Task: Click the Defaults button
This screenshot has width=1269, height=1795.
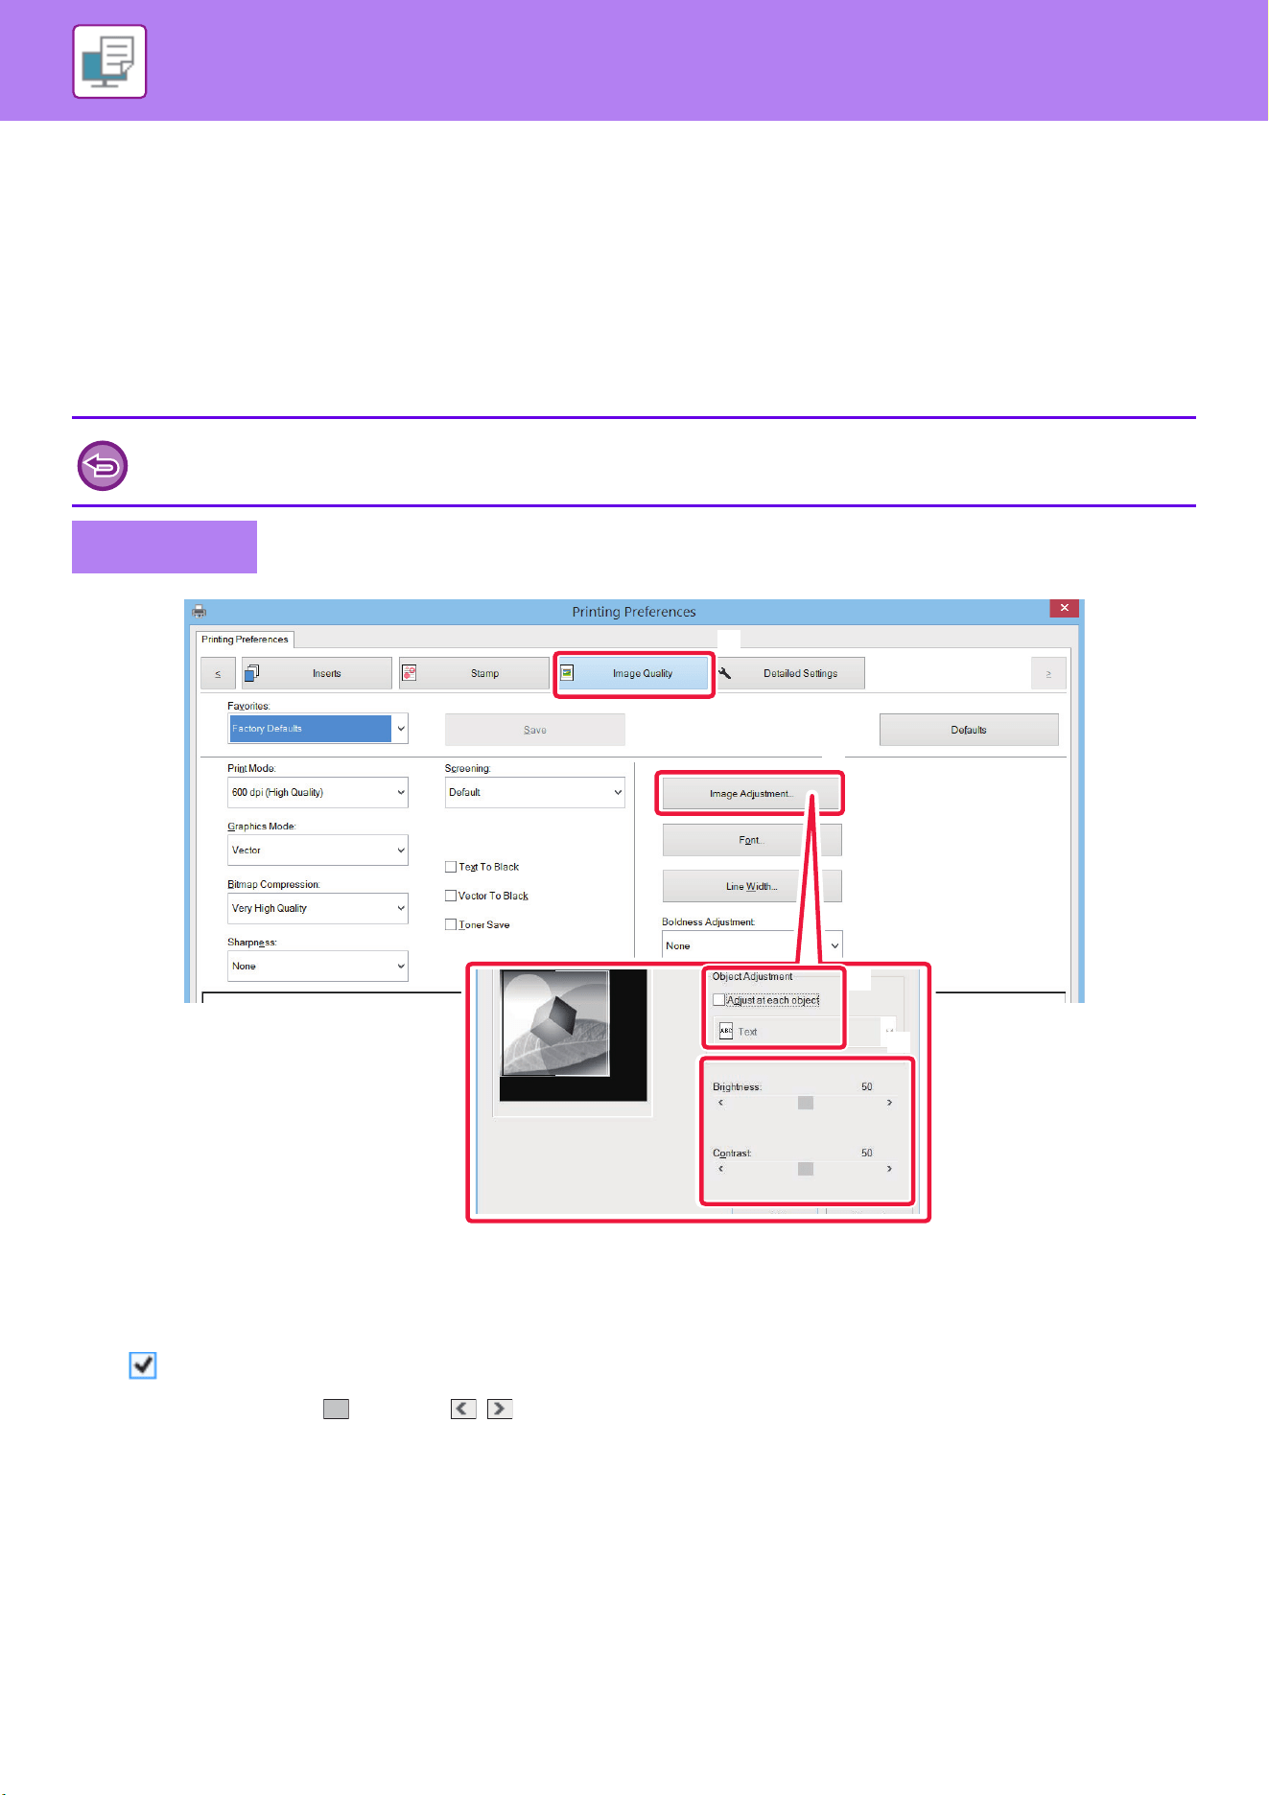Action: click(969, 730)
